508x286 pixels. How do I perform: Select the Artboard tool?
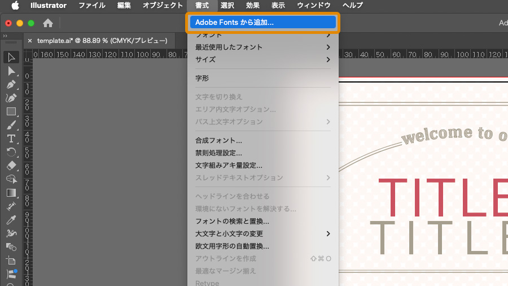[11, 261]
